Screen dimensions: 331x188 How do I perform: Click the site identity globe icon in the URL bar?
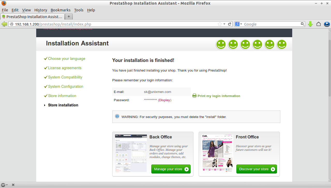[x=12, y=24]
